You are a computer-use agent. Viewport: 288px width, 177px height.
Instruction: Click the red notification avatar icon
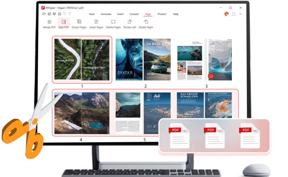226,14
